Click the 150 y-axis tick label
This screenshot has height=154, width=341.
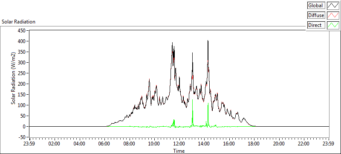[22, 94]
